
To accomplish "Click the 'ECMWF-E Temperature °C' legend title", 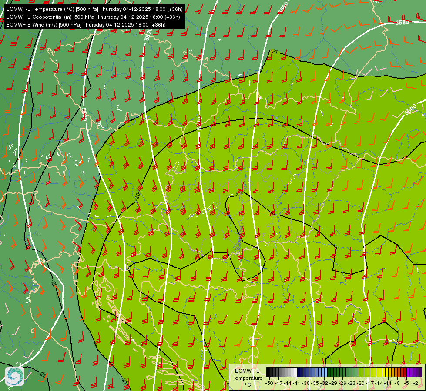I will [x=247, y=378].
